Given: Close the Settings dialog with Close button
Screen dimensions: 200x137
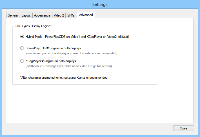Looking at the screenshot, I should (x=184, y=128).
